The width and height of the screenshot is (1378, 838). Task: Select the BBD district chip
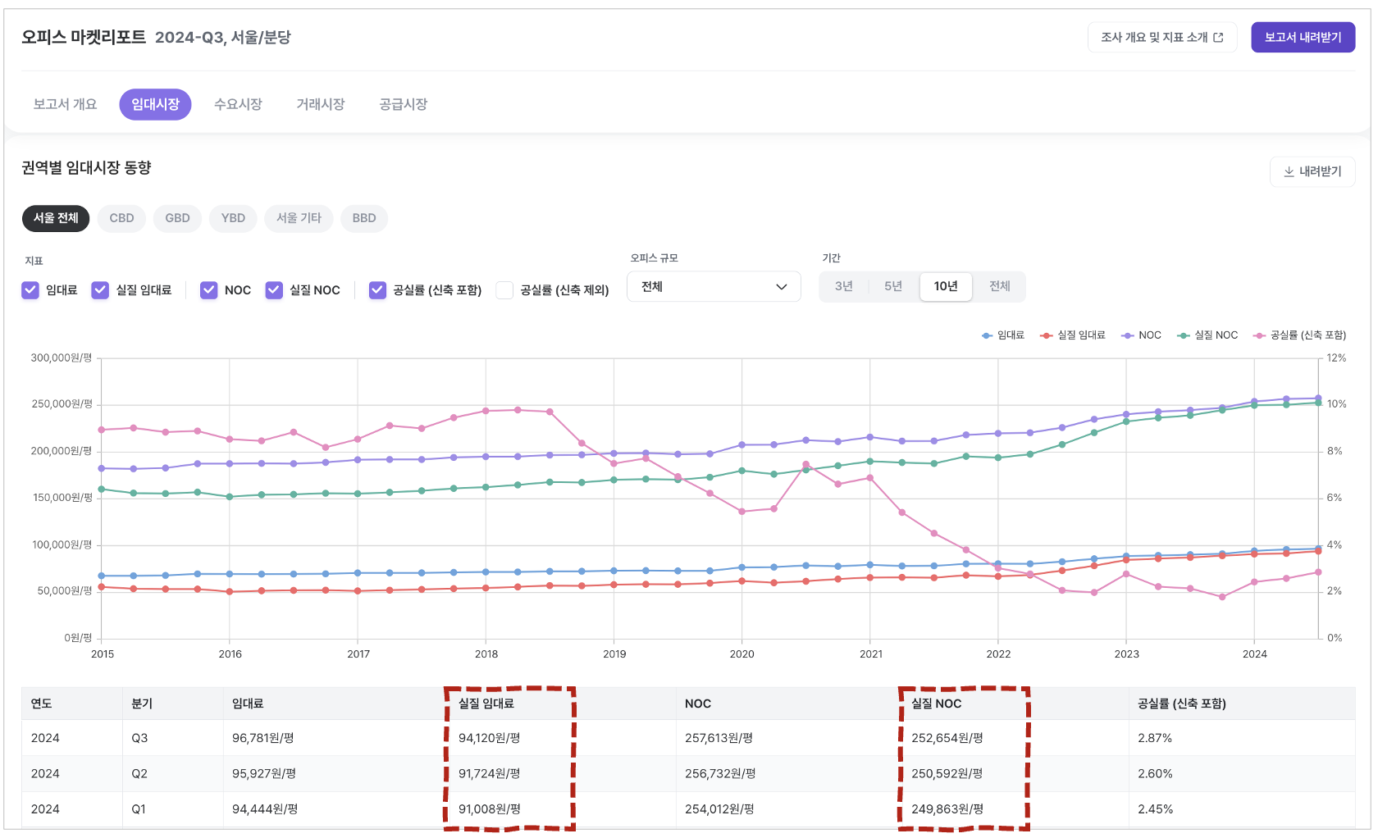(x=364, y=218)
